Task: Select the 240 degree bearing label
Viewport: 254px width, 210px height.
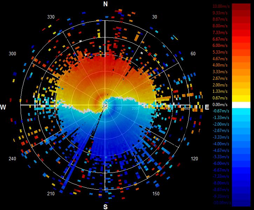Action: click(x=12, y=159)
